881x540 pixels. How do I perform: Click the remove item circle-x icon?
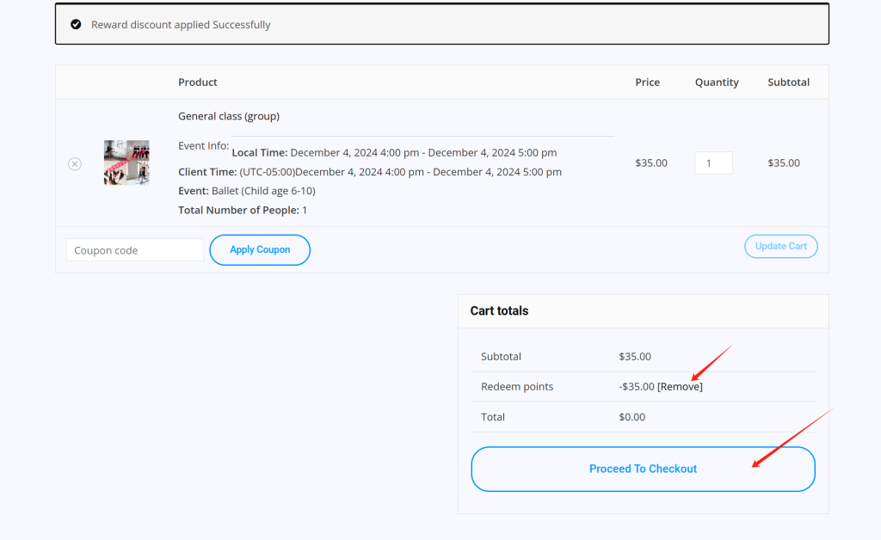(x=75, y=163)
